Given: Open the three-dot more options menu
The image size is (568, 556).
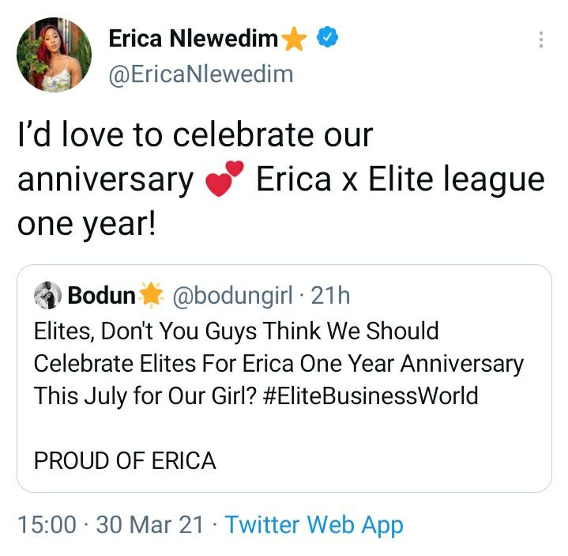Looking at the screenshot, I should tap(541, 40).
